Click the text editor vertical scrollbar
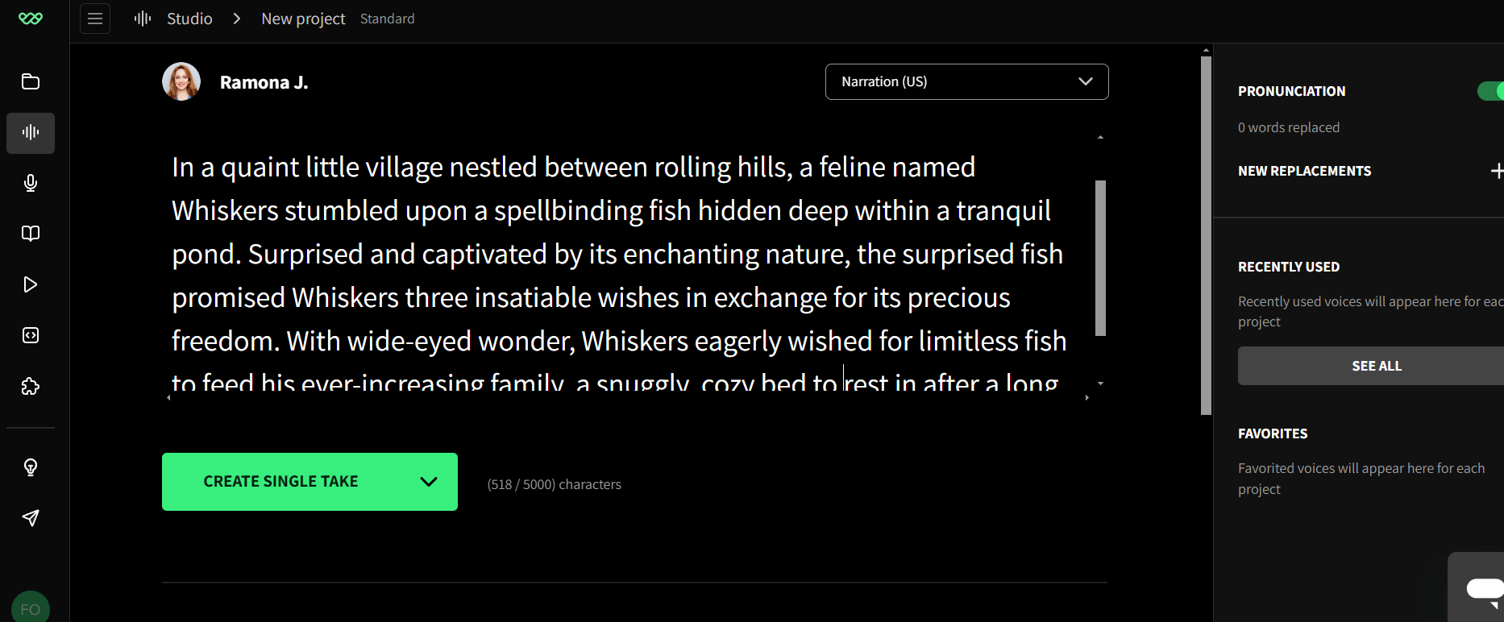This screenshot has width=1504, height=622. pyautogui.click(x=1100, y=258)
